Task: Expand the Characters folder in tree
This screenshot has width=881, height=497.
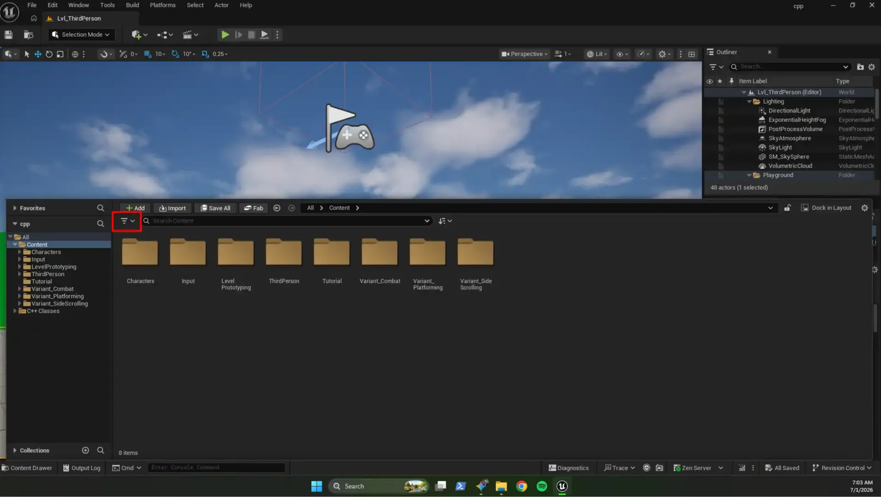Action: (x=19, y=252)
